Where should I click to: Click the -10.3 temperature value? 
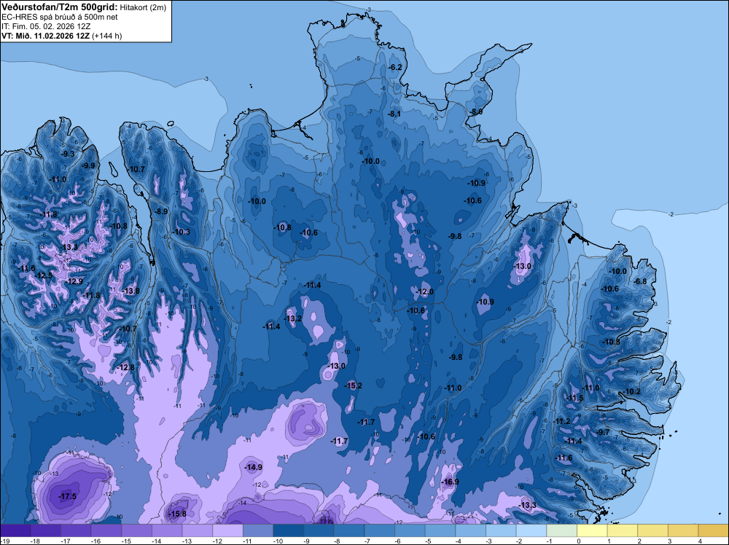click(x=182, y=232)
